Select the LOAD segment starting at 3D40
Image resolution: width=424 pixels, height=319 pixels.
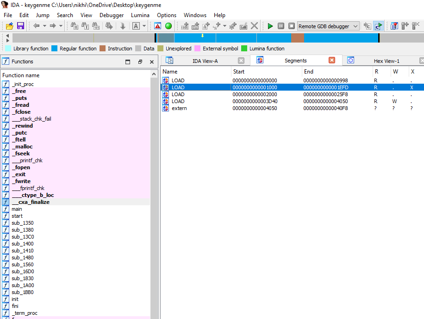(x=293, y=101)
